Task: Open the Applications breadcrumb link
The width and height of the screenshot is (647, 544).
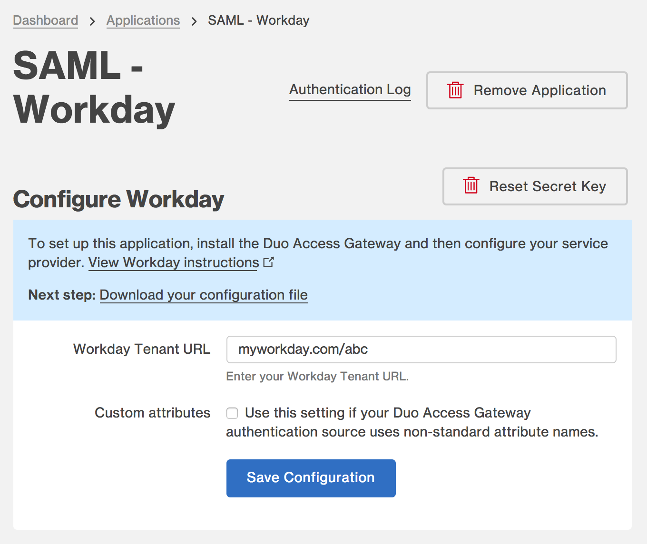Action: pyautogui.click(x=143, y=20)
